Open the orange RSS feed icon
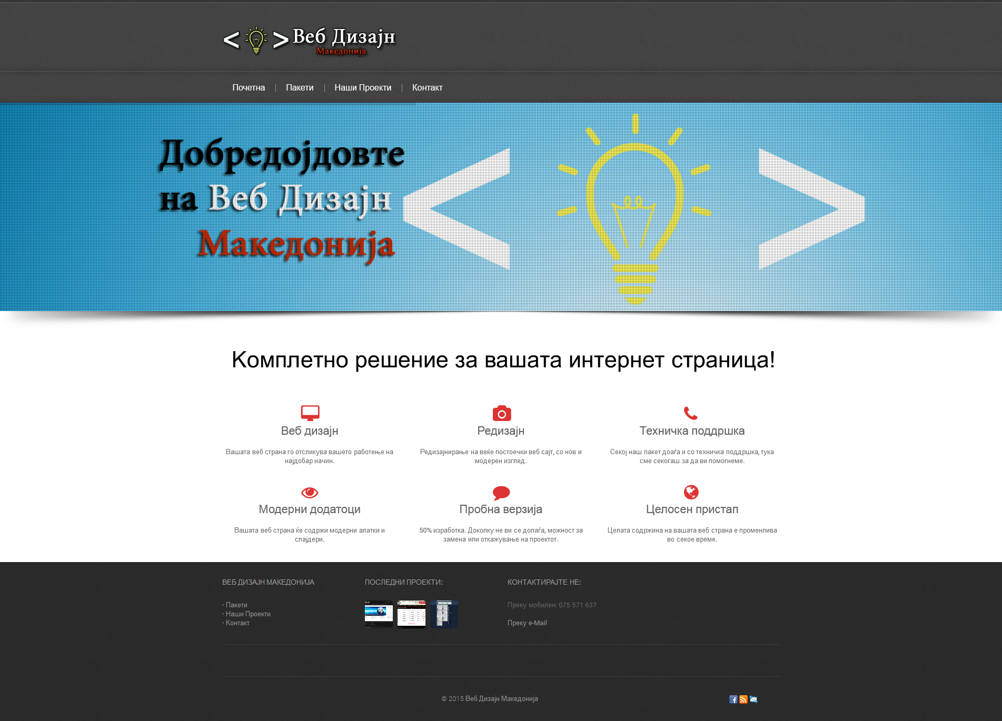1002x721 pixels. [743, 699]
